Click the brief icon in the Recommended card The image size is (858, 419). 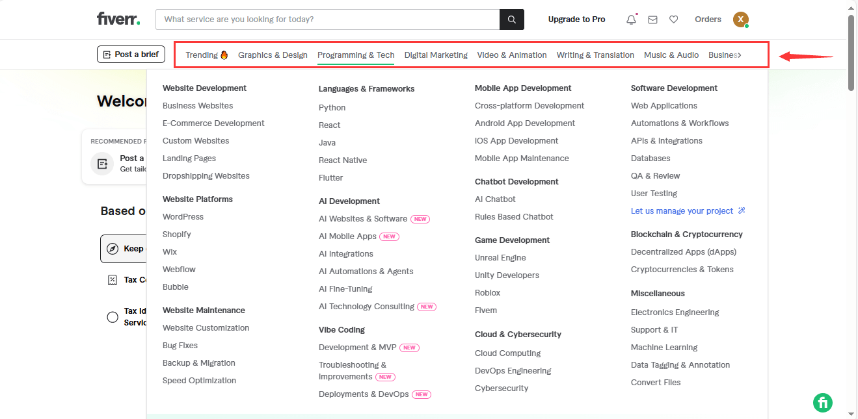point(102,164)
